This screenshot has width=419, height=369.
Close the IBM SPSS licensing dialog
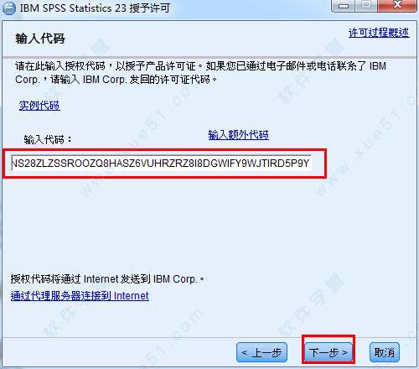coord(397,6)
